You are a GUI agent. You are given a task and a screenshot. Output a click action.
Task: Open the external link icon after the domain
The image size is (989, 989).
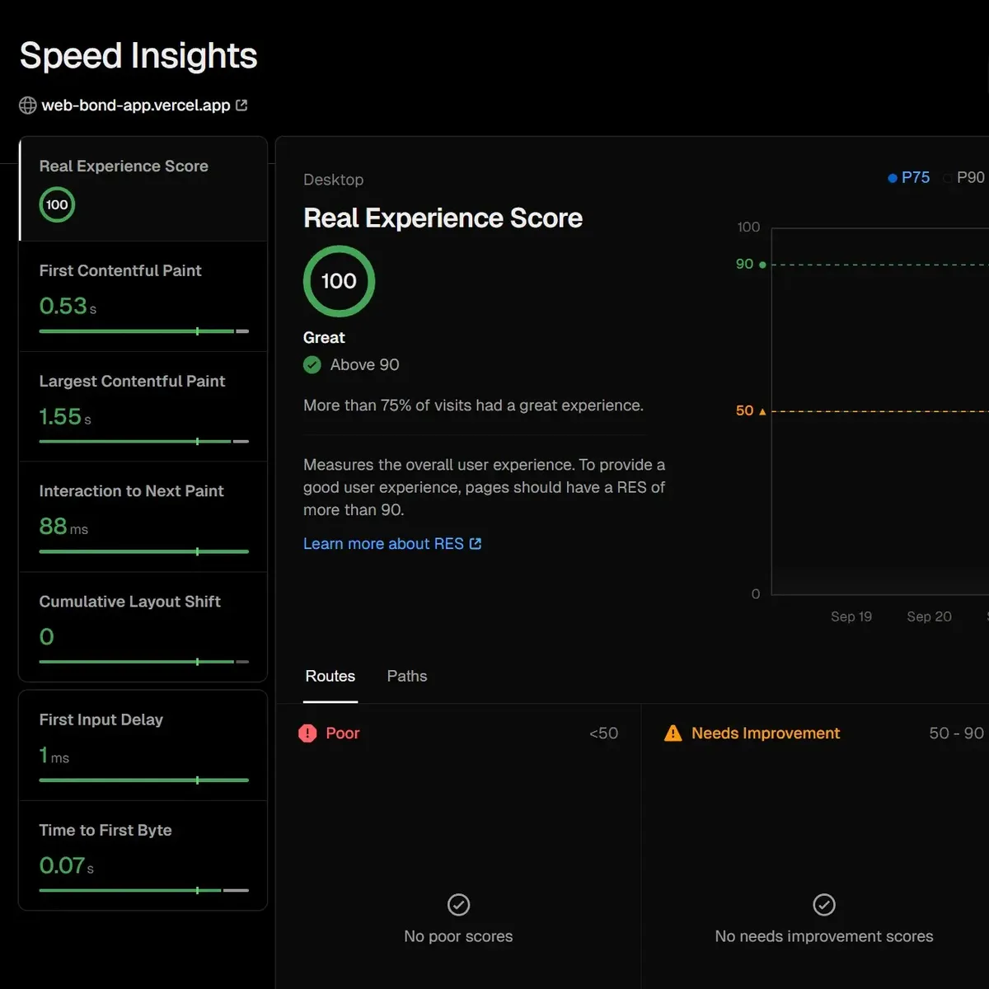241,105
